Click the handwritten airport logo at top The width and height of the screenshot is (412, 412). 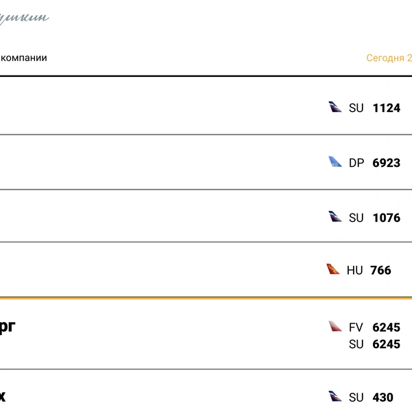pyautogui.click(x=24, y=19)
